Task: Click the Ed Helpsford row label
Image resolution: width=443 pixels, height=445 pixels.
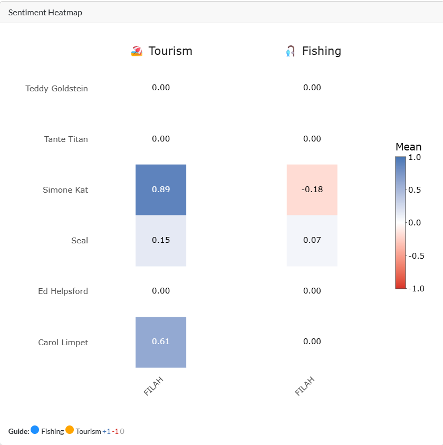Action: point(63,291)
